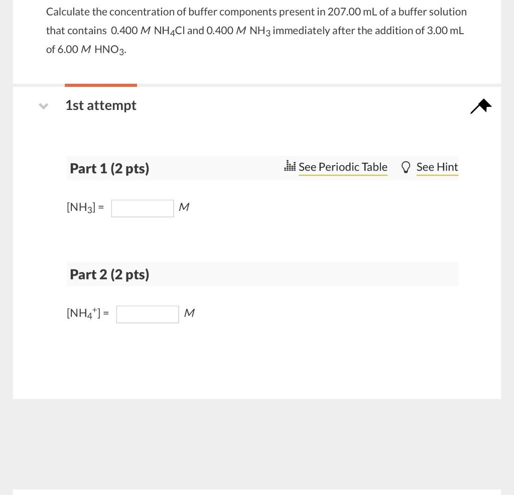Open the See Periodic Table link
514x495 pixels.
click(343, 167)
